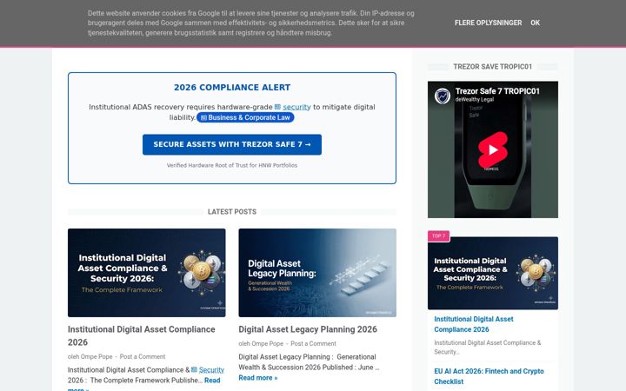This screenshot has width=626, height=391.
Task: Click the 'LATEST POSTS' section heading
Action: point(232,211)
